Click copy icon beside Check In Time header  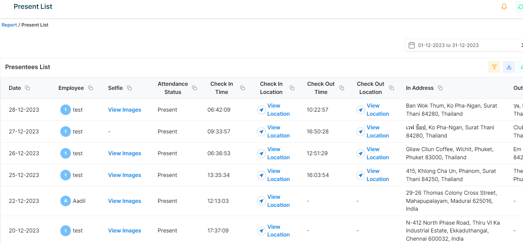tap(242, 88)
